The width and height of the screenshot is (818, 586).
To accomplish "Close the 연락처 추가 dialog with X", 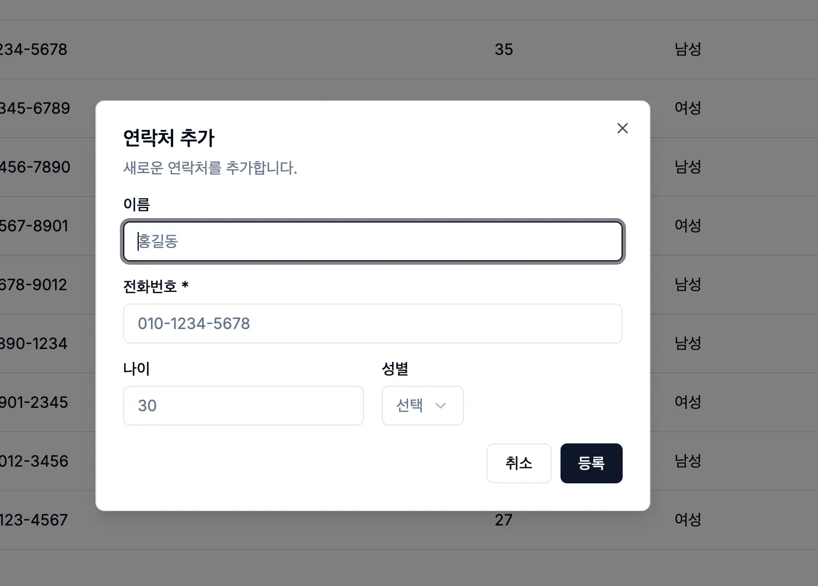I will (622, 128).
